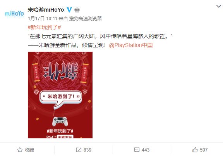Expand the post options chevron menu
This screenshot has height=157, width=223.
pos(219,6)
